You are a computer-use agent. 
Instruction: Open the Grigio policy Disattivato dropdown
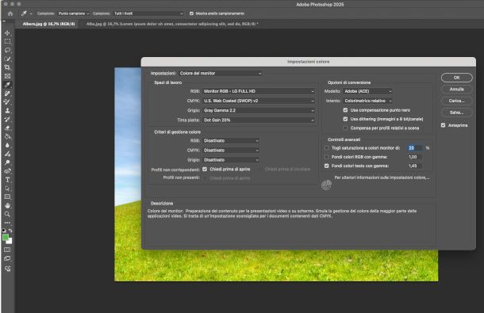pos(231,160)
